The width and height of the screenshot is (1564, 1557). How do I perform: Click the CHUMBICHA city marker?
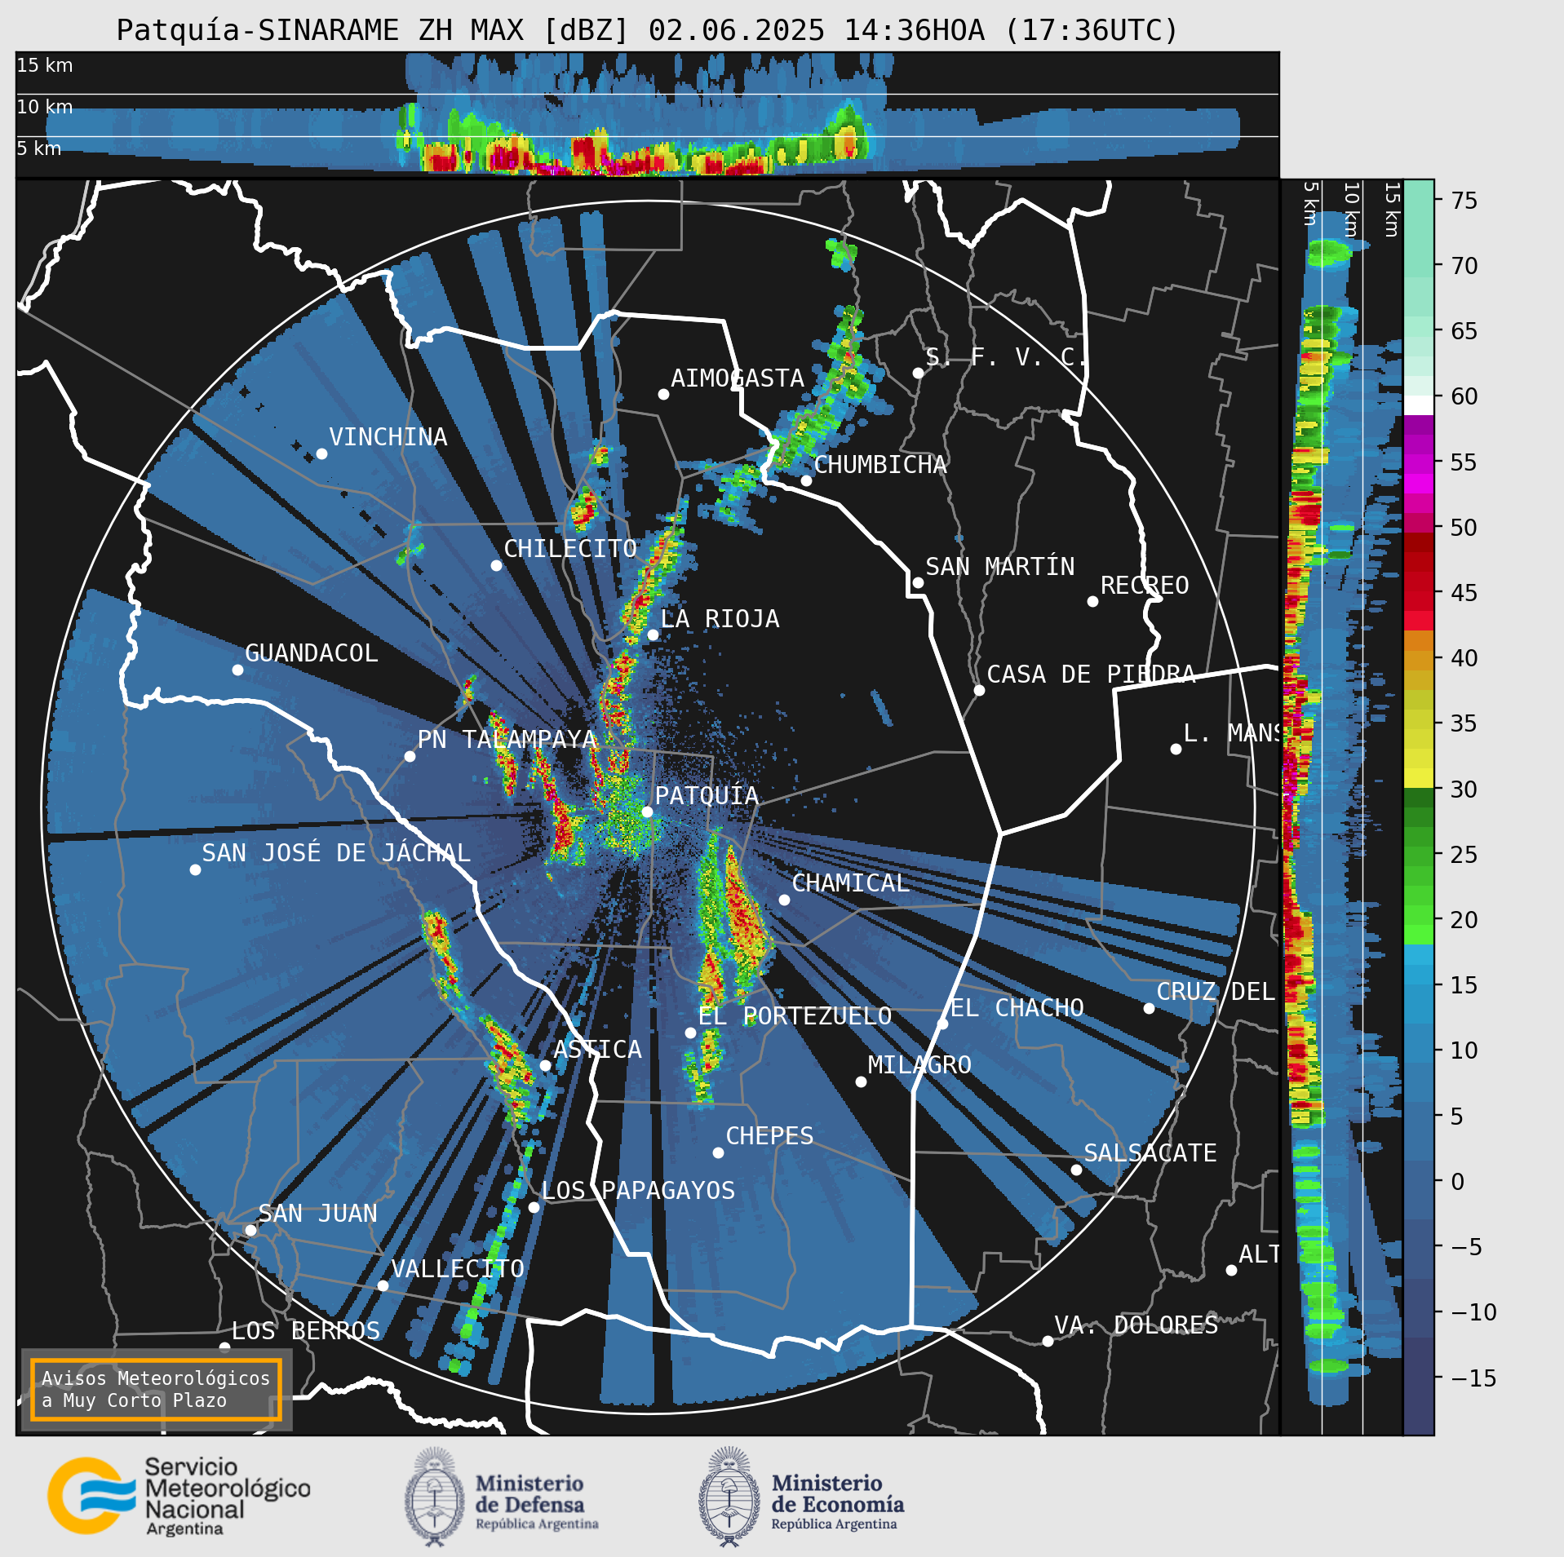pos(806,480)
